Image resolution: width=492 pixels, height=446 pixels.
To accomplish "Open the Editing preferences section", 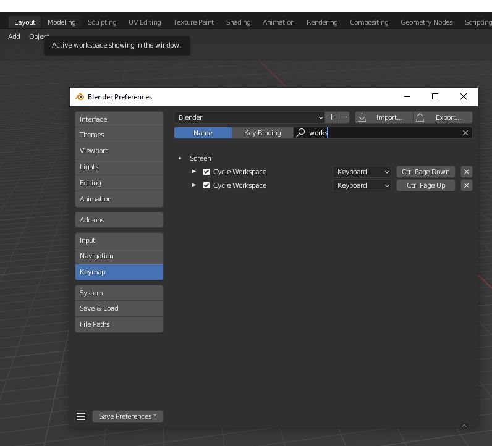I will [119, 183].
